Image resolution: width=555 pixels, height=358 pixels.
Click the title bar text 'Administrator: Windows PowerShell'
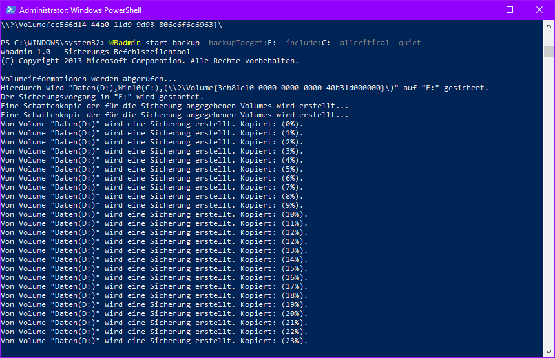[x=80, y=10]
